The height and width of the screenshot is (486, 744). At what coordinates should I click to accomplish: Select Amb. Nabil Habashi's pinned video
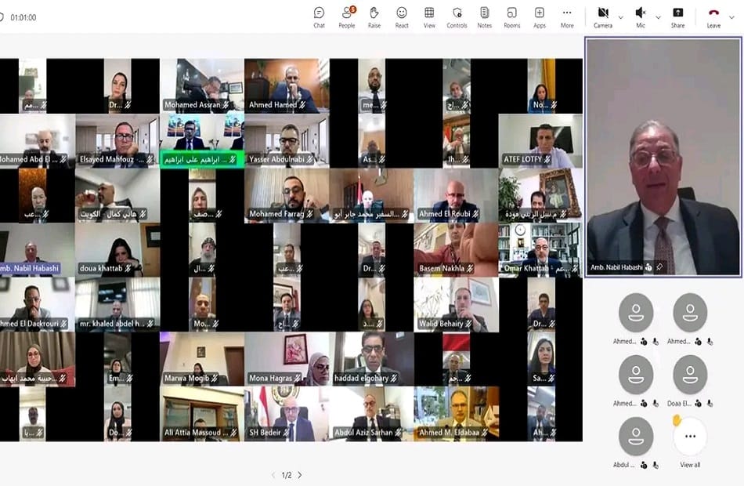pos(663,157)
